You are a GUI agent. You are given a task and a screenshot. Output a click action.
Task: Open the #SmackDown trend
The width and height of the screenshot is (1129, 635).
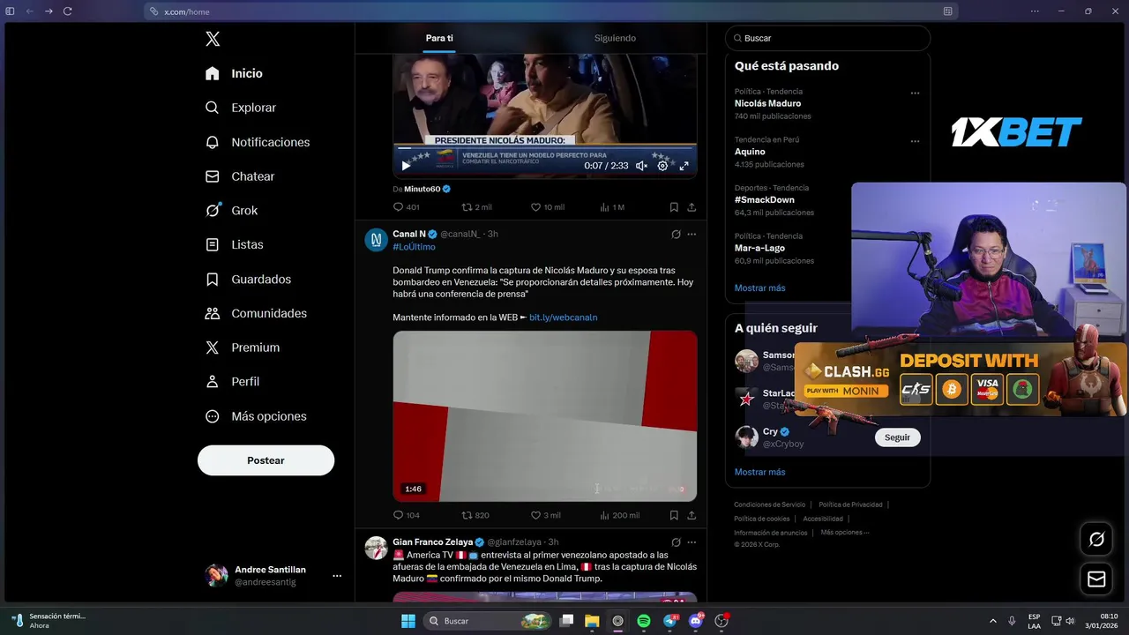(765, 199)
